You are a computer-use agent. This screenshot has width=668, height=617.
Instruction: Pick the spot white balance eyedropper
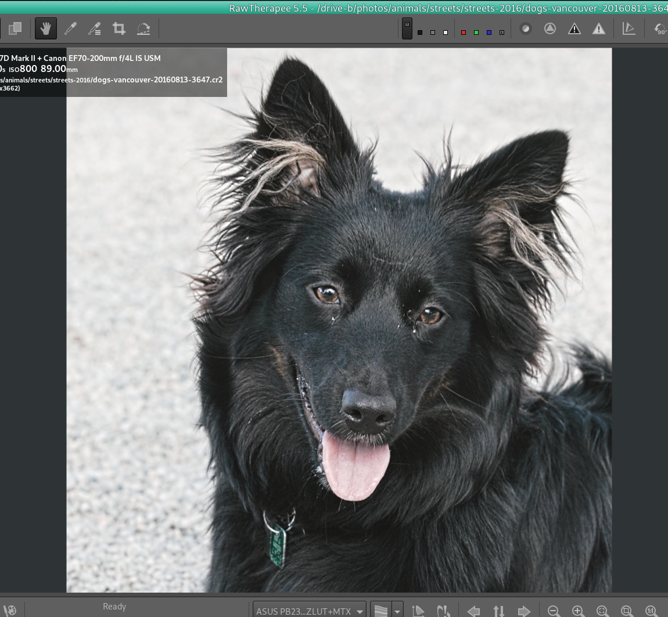70,29
